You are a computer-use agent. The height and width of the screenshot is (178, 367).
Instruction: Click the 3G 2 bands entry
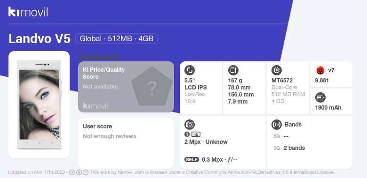pyautogui.click(x=289, y=148)
